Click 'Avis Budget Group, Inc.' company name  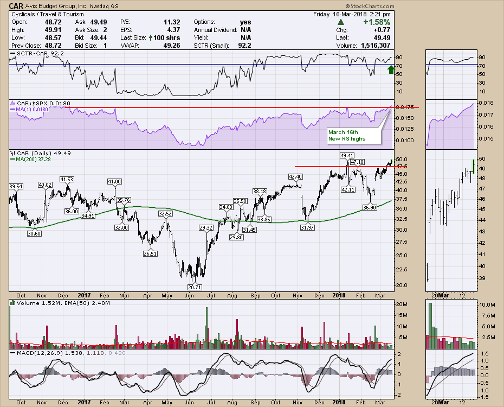[x=56, y=6]
